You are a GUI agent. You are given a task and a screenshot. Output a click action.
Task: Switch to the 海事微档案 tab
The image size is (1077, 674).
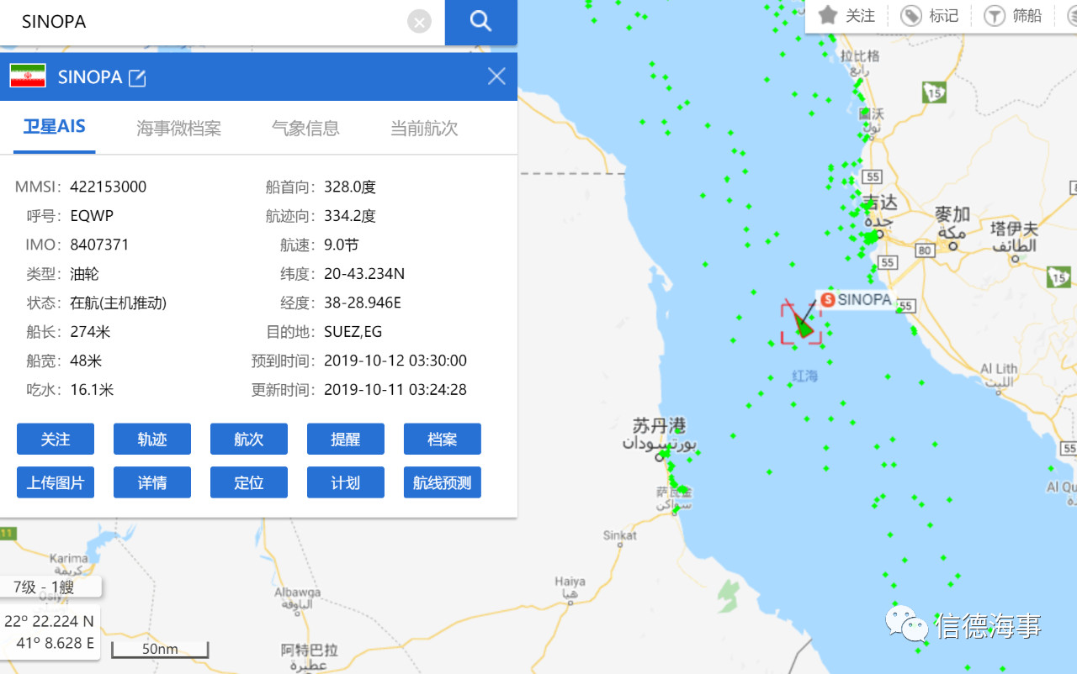point(179,128)
